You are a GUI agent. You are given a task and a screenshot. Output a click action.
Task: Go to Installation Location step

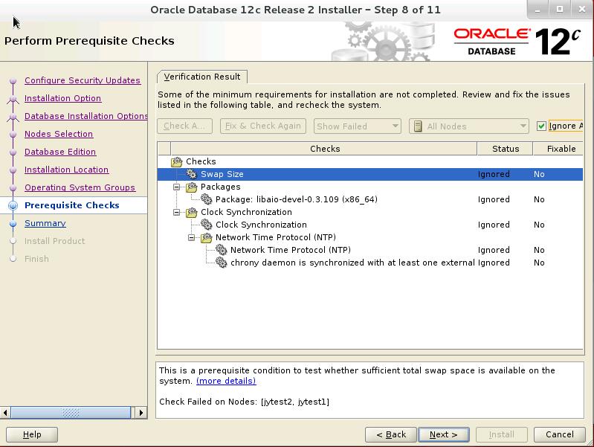(66, 170)
